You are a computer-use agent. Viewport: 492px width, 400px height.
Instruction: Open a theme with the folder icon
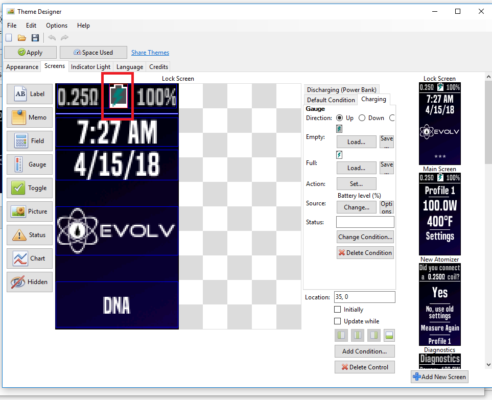pos(22,38)
